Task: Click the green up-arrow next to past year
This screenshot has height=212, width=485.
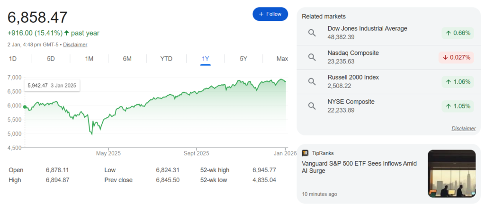Action: [66, 33]
